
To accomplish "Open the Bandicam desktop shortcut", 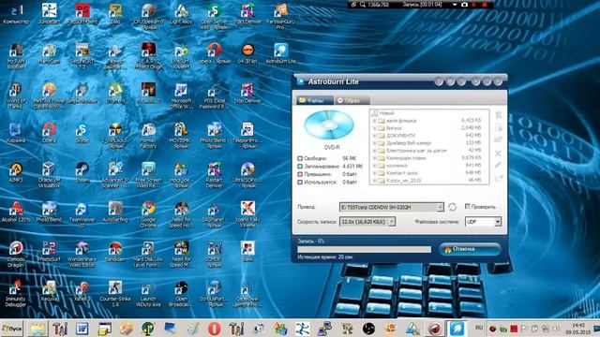I will (x=115, y=252).
